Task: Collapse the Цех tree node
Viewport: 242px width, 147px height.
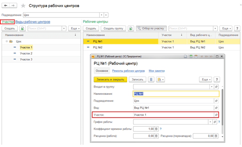Action: 7,41
